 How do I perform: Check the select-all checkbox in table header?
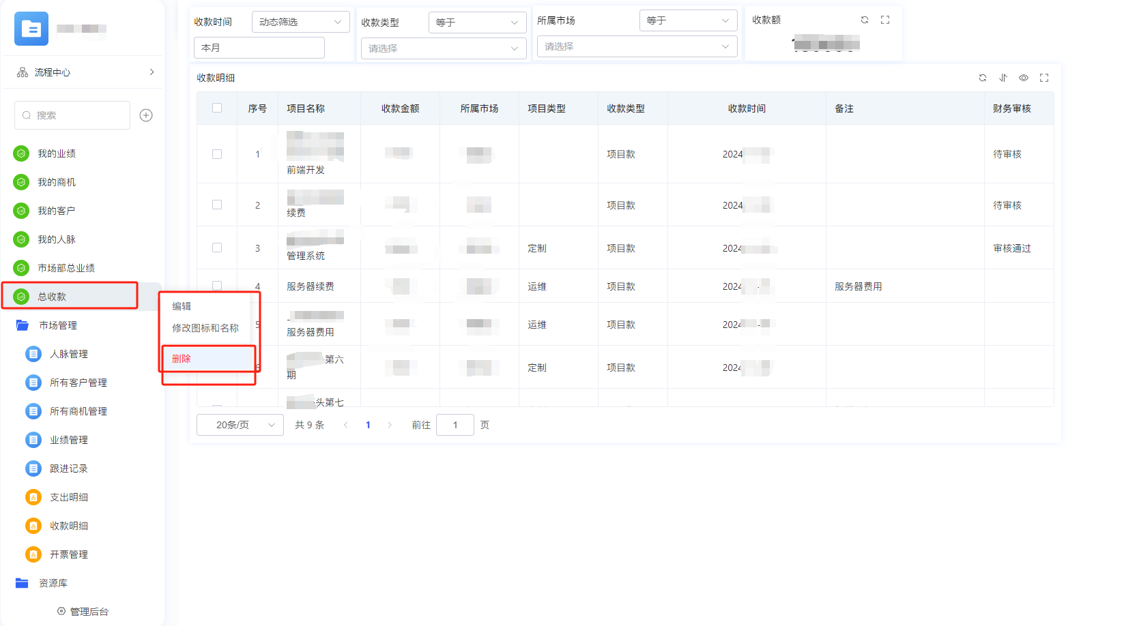(x=217, y=108)
